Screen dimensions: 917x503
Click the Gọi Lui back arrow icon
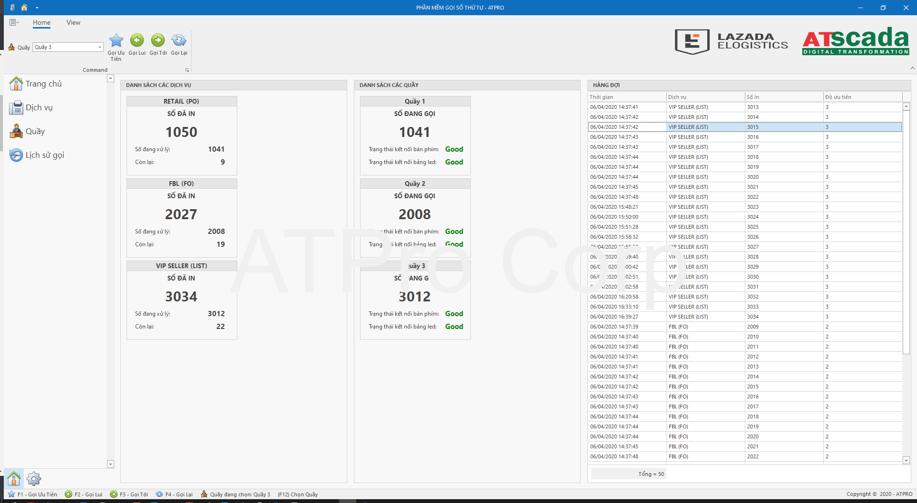137,41
